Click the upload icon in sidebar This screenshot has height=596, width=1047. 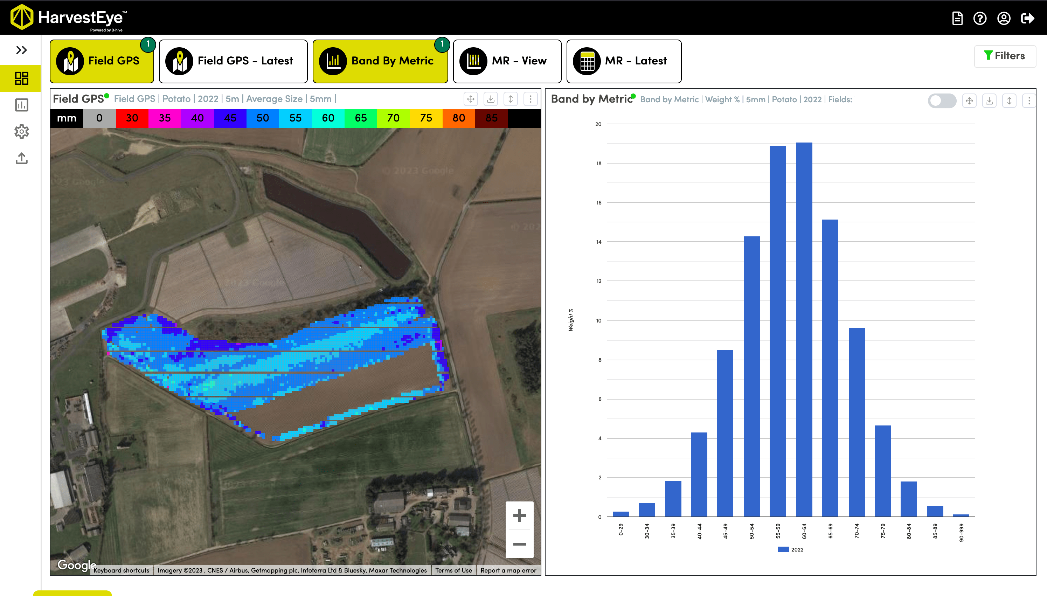[x=21, y=158]
